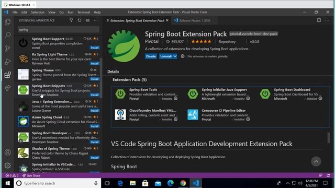Open Spring Boot Dashboard extension card
This screenshot has height=188, width=335.
[292, 94]
